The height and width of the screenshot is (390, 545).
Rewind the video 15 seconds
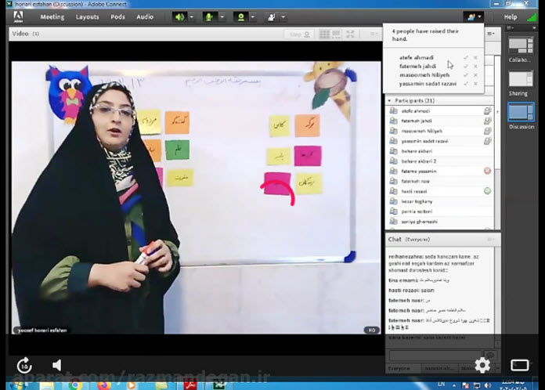(x=24, y=365)
